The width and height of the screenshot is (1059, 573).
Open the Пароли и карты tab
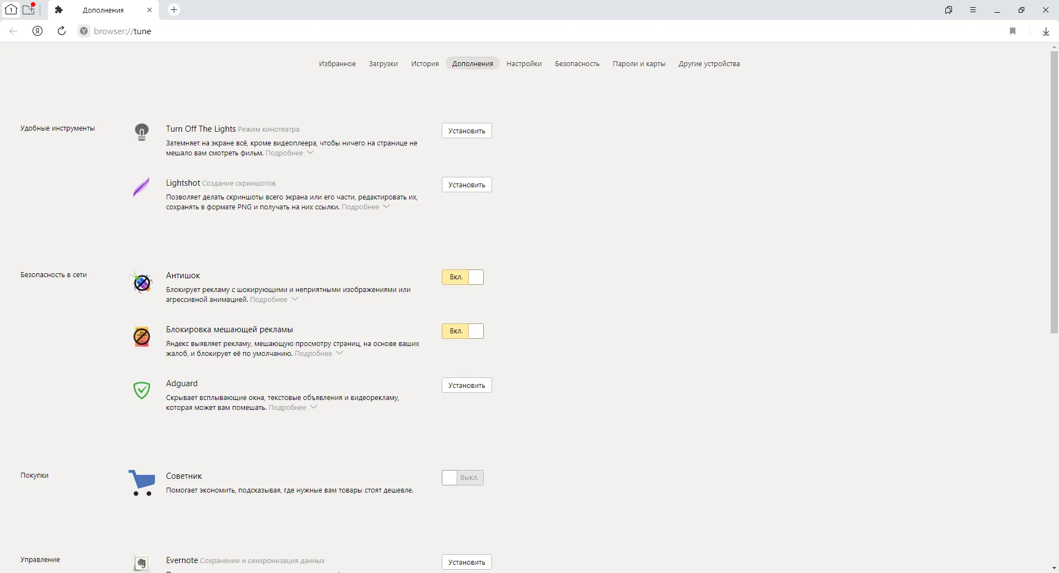639,64
